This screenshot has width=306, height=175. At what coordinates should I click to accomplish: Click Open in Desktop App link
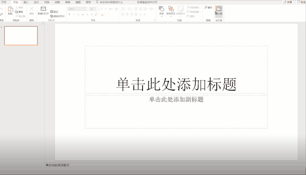(147, 2)
